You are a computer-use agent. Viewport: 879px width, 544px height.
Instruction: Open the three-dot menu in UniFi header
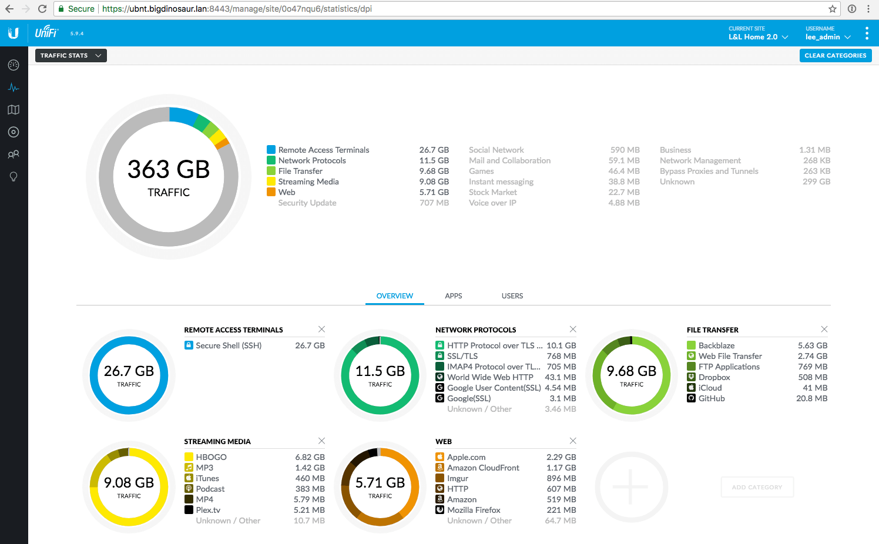pyautogui.click(x=867, y=33)
